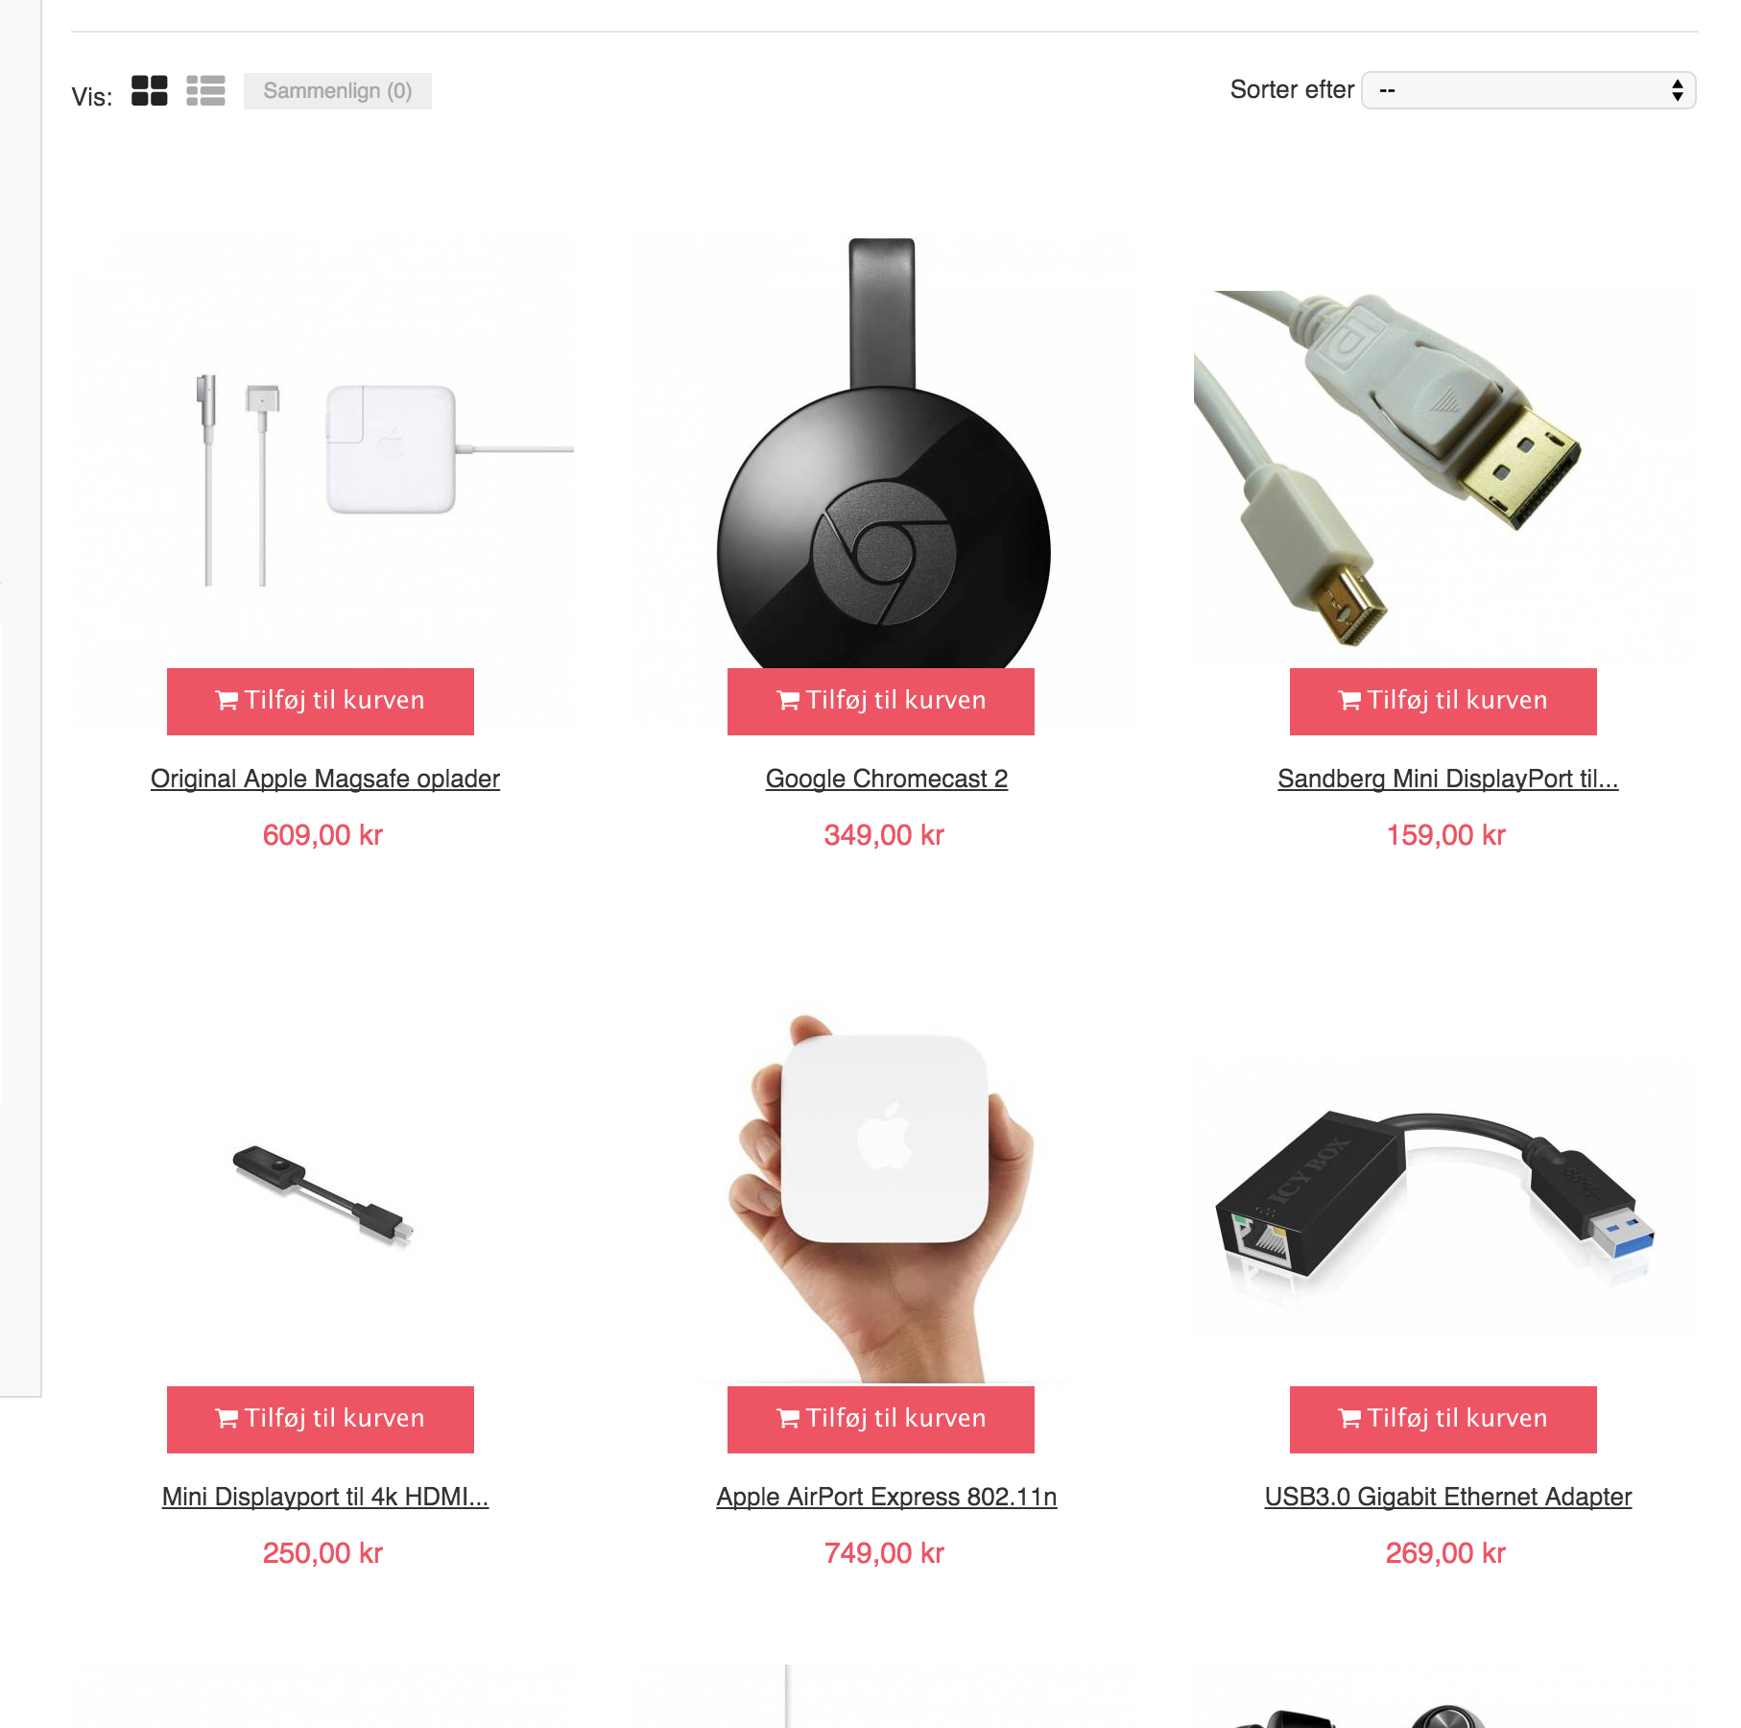This screenshot has width=1741, height=1728.
Task: Click the Sammenlign (0) button
Action: click(338, 91)
